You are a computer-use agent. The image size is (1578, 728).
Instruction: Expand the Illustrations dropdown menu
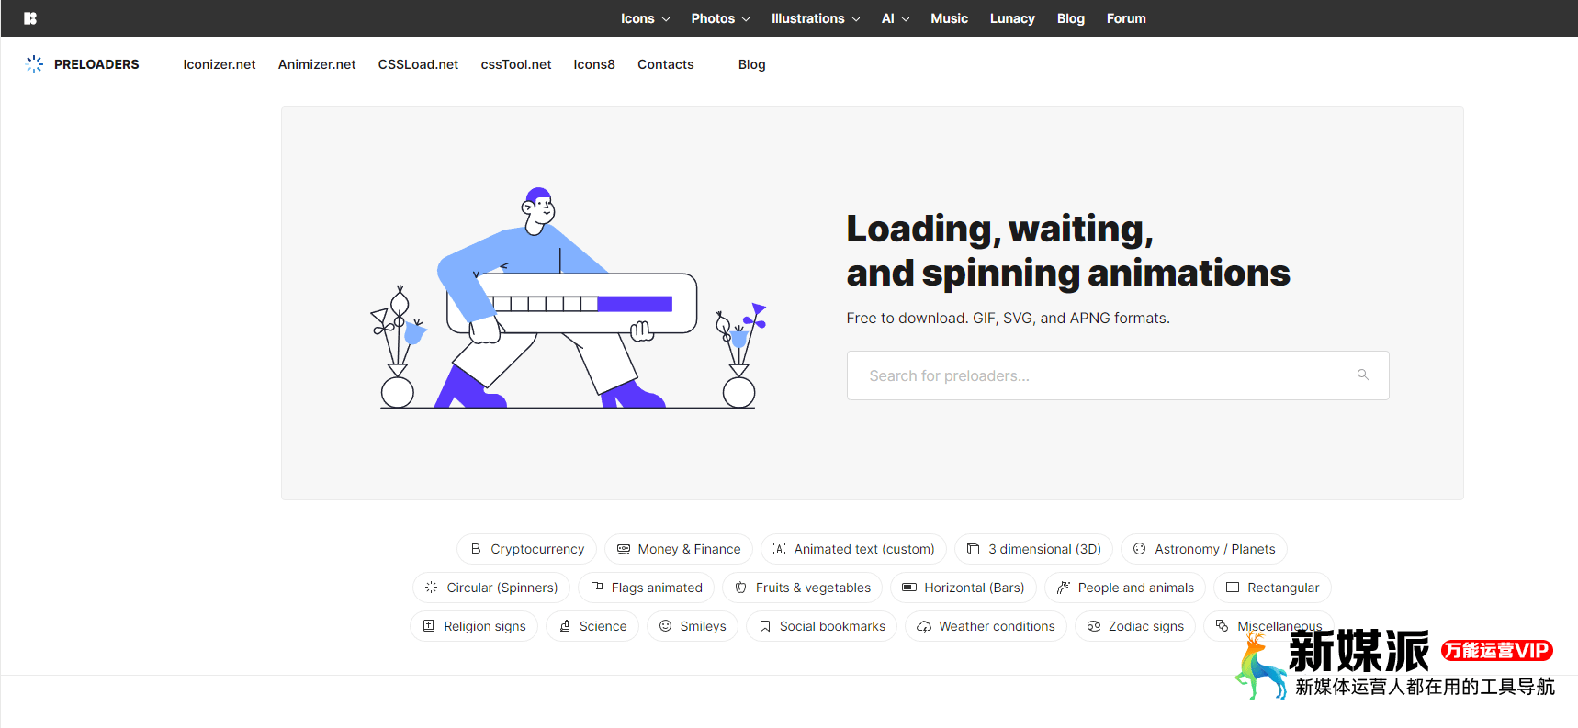coord(816,18)
